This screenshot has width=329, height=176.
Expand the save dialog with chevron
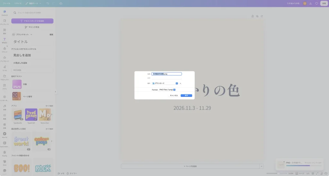pyautogui.click(x=181, y=83)
